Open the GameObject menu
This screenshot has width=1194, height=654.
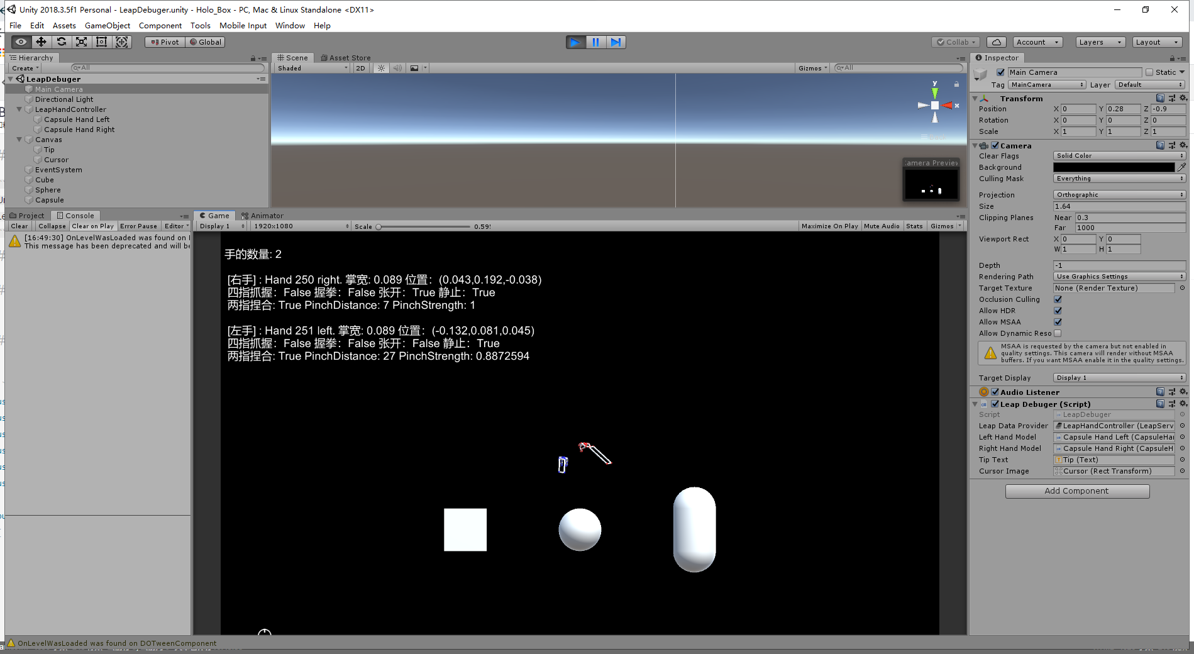click(107, 25)
